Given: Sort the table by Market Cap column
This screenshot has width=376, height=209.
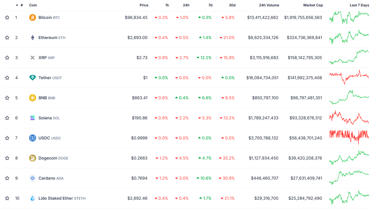Looking at the screenshot, I should click(x=313, y=5).
